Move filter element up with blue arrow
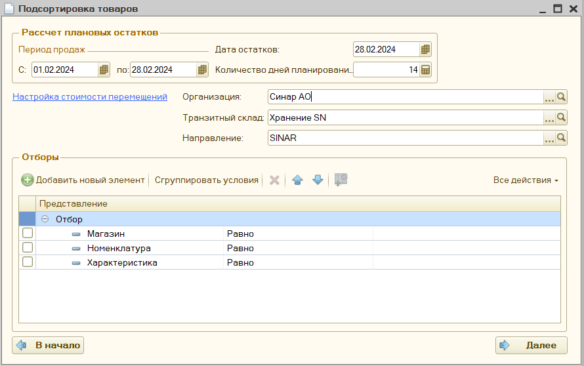 [x=297, y=180]
